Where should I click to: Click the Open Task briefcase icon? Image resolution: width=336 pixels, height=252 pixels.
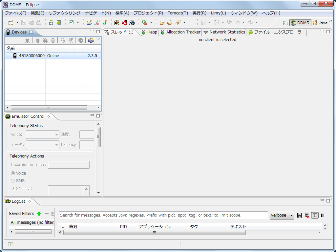tap(170, 22)
